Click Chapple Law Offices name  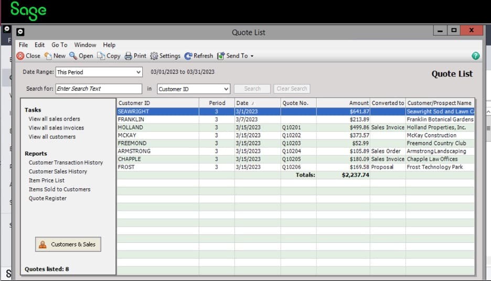click(432, 159)
